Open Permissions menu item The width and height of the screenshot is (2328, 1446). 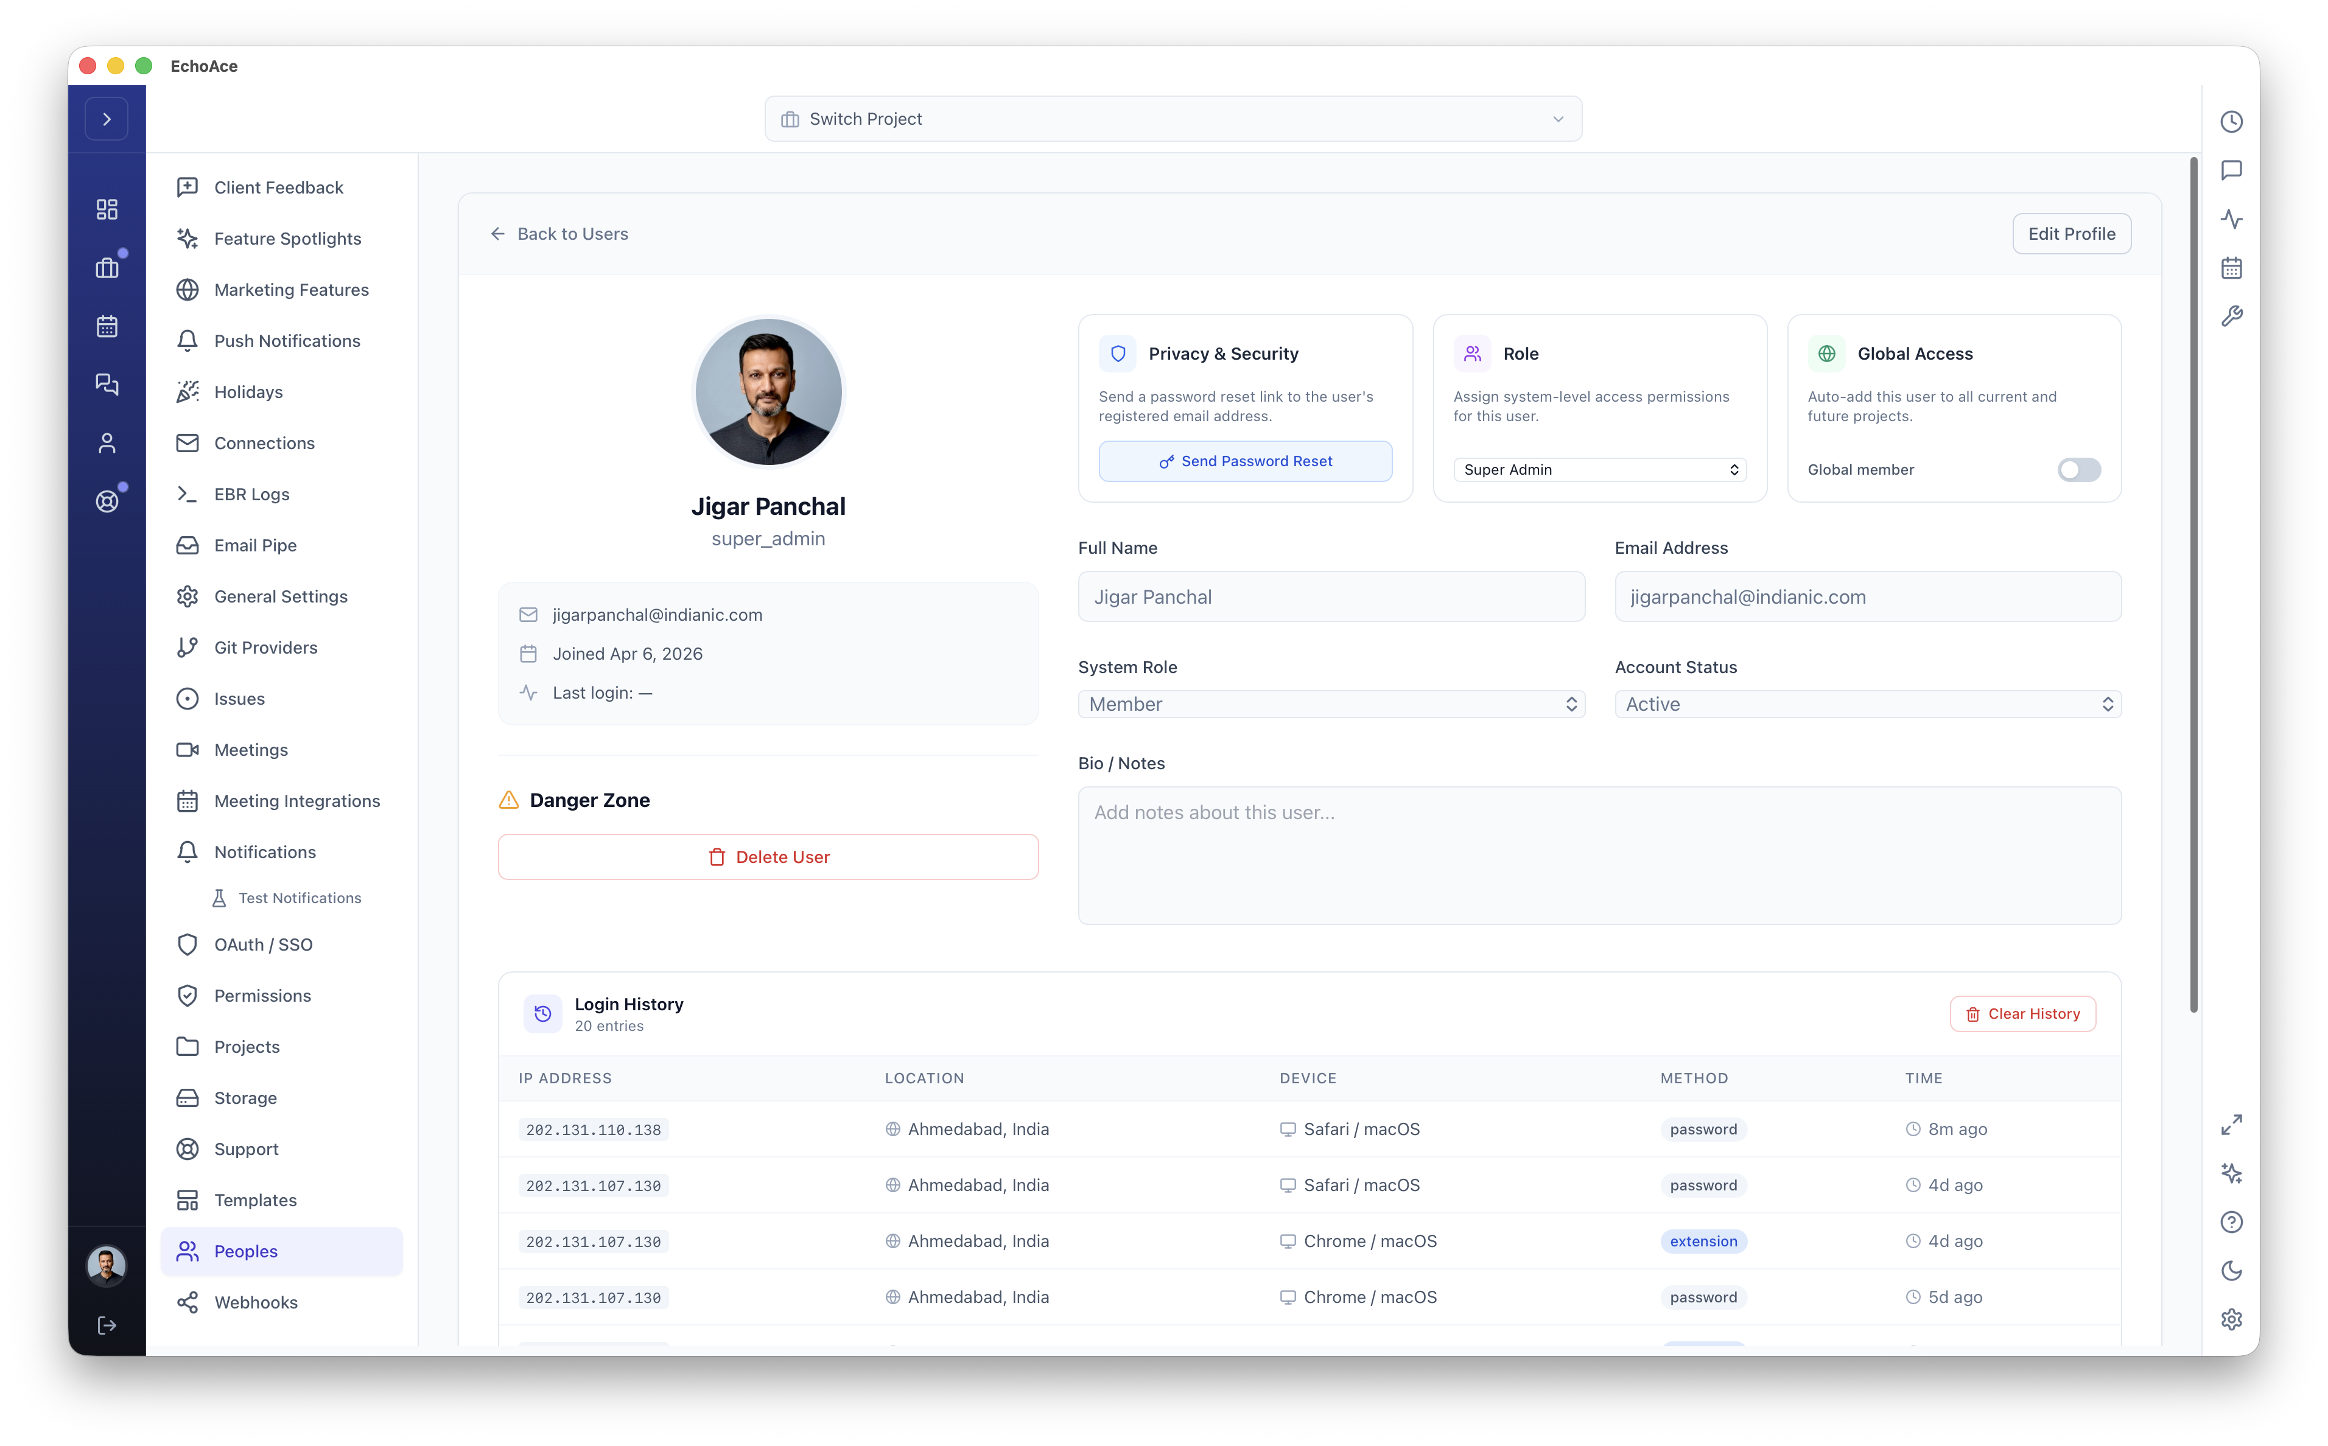coord(281,996)
